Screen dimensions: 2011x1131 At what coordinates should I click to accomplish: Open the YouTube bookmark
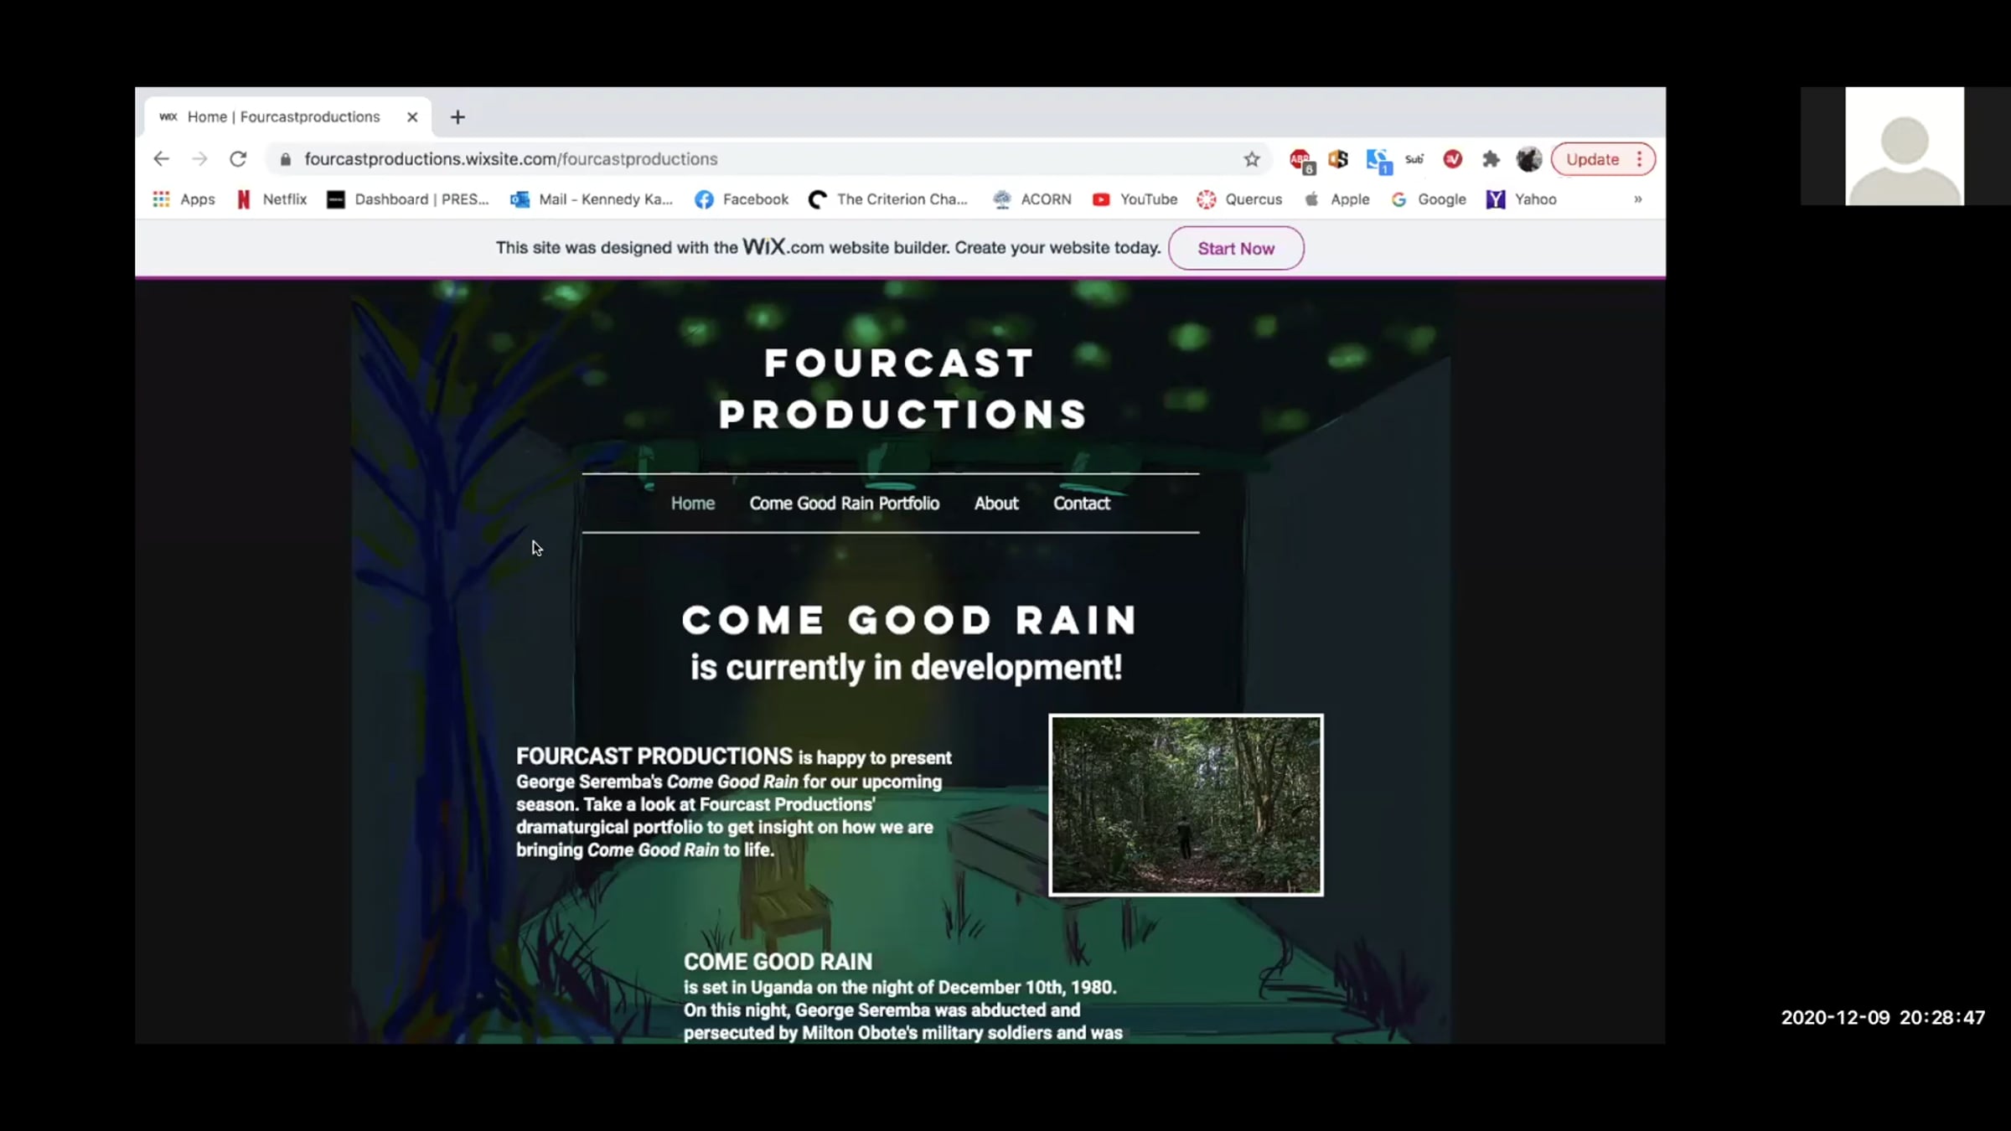tap(1135, 199)
